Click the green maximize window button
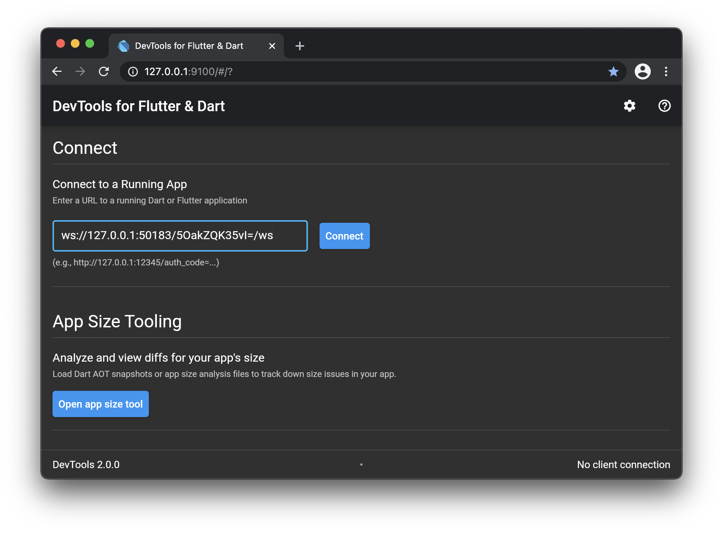This screenshot has height=533, width=723. point(90,44)
